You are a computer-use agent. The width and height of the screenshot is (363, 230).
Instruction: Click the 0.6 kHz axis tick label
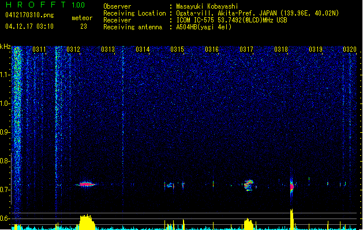(x=5, y=218)
